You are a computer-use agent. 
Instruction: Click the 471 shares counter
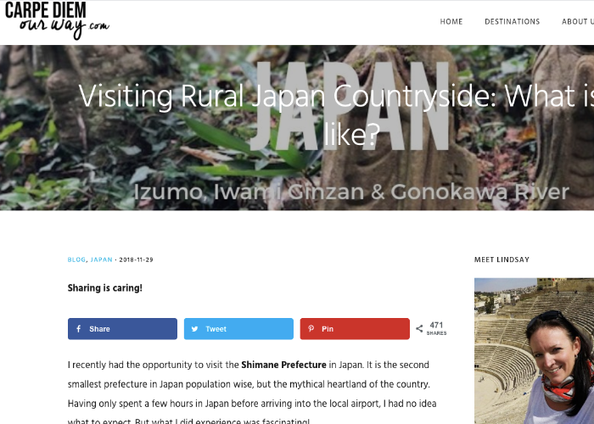tap(436, 328)
